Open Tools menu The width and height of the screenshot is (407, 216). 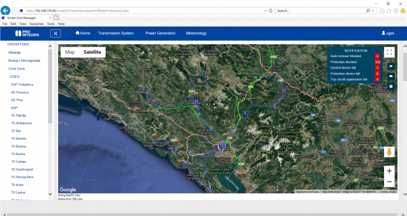[x=51, y=24]
